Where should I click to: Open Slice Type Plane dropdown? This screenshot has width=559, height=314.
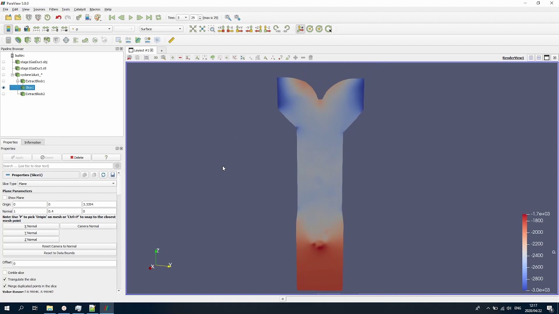[x=67, y=184]
